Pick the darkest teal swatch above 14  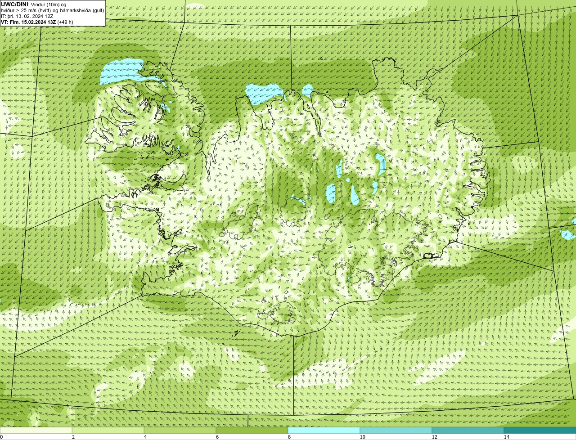click(x=540, y=430)
